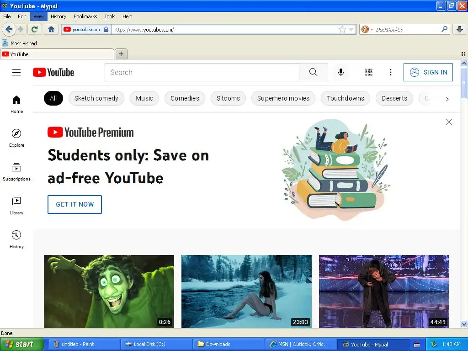Switch to Downloads taskbar window

click(x=229, y=344)
